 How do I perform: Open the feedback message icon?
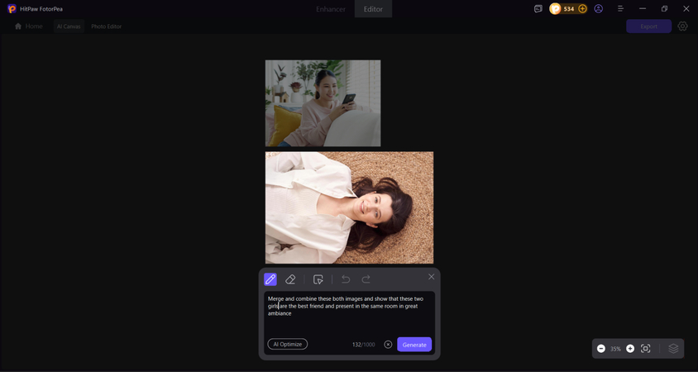[538, 8]
